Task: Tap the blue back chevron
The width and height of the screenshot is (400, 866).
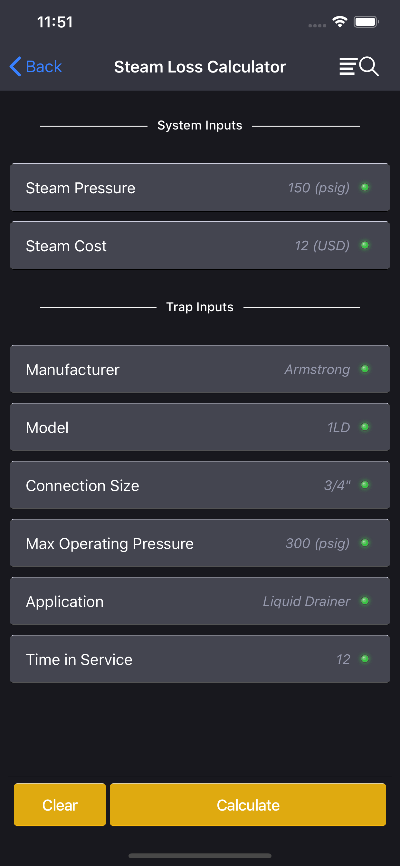Action: [x=15, y=66]
